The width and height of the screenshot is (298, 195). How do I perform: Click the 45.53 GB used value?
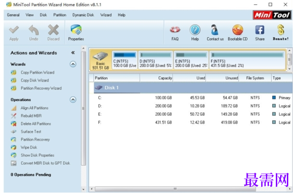[198, 98]
